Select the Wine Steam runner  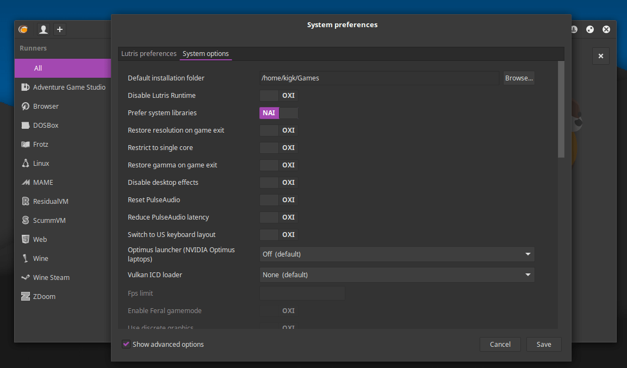[x=63, y=277]
